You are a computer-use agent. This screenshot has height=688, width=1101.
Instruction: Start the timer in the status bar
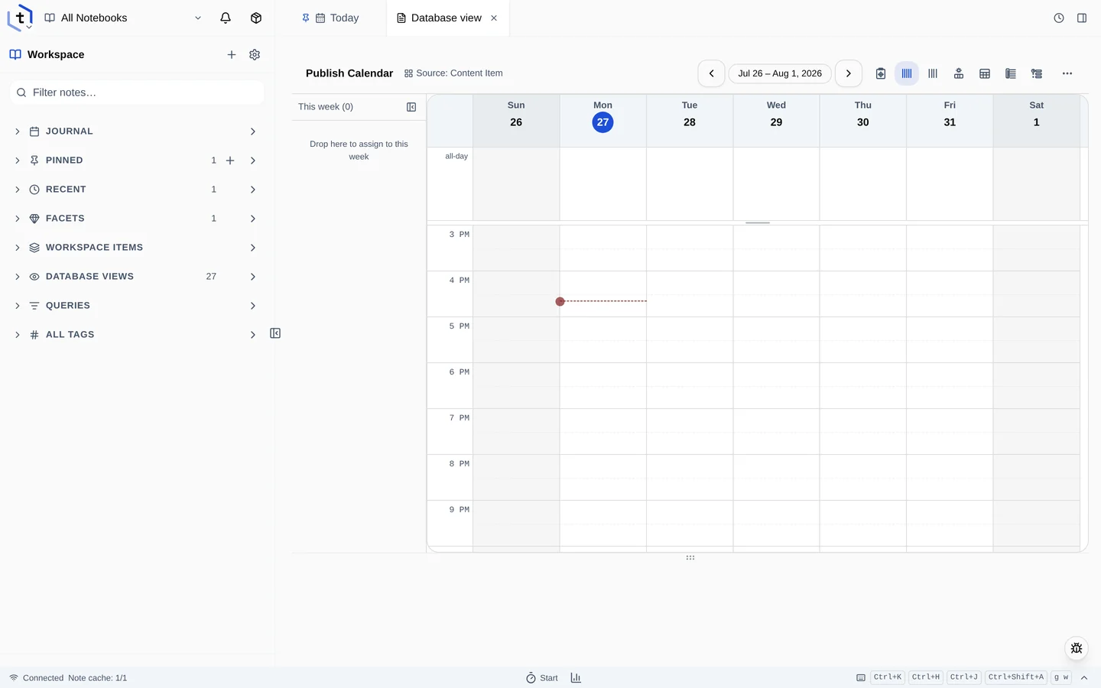tap(542, 678)
